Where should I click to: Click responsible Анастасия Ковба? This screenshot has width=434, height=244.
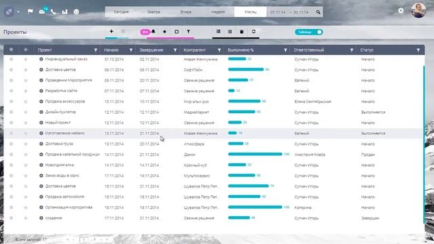click(310, 155)
